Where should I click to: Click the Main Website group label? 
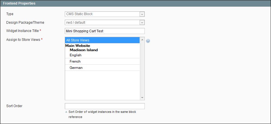coord(78,46)
